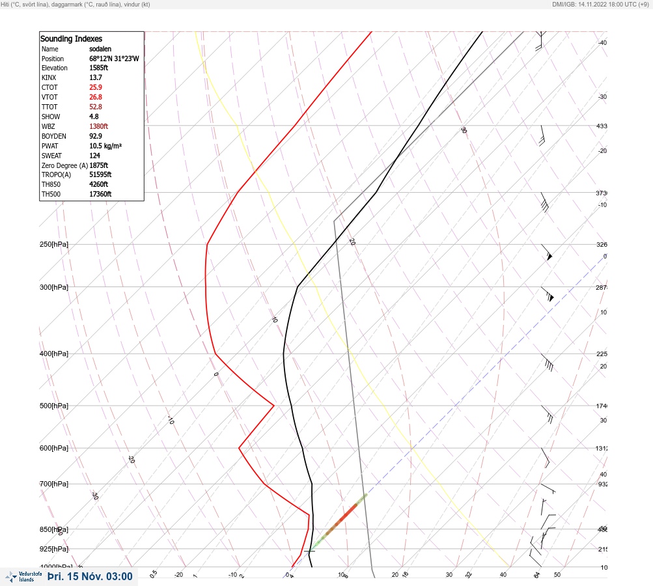This screenshot has height=586, width=653.
Task: Click the Vedurstofa Islands logo
Action: 23,577
